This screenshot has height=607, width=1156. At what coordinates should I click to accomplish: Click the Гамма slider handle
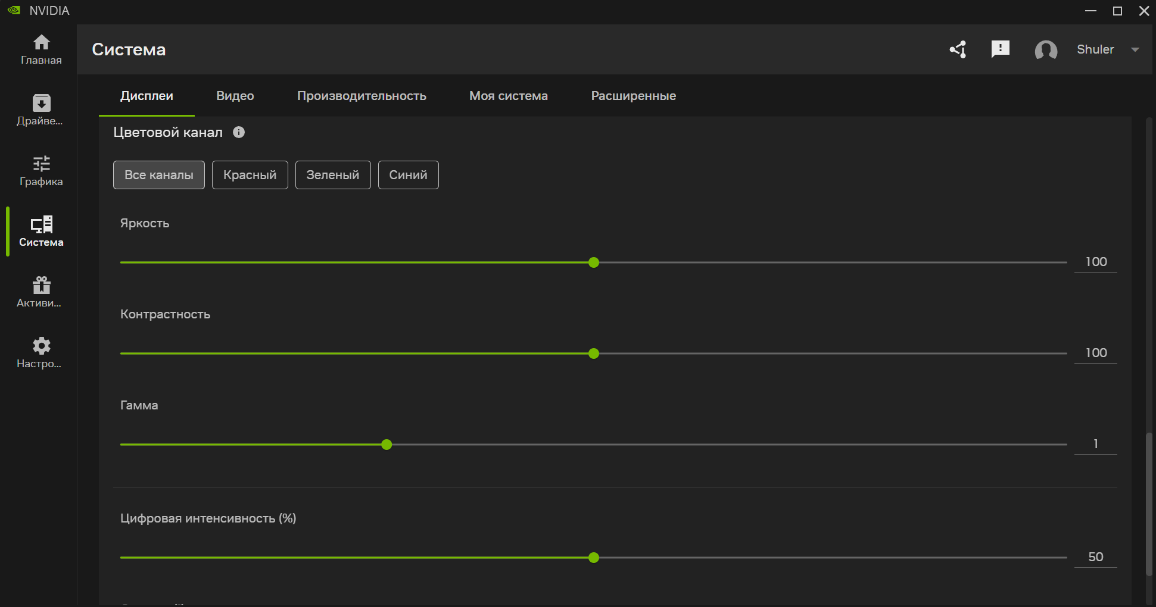click(387, 445)
